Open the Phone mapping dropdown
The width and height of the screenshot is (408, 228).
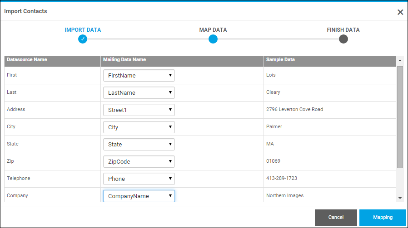pos(139,179)
